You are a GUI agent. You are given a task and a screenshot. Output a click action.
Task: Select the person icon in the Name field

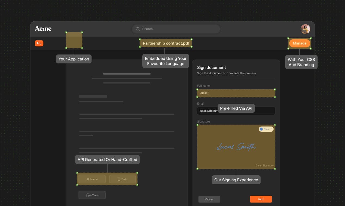(88, 179)
